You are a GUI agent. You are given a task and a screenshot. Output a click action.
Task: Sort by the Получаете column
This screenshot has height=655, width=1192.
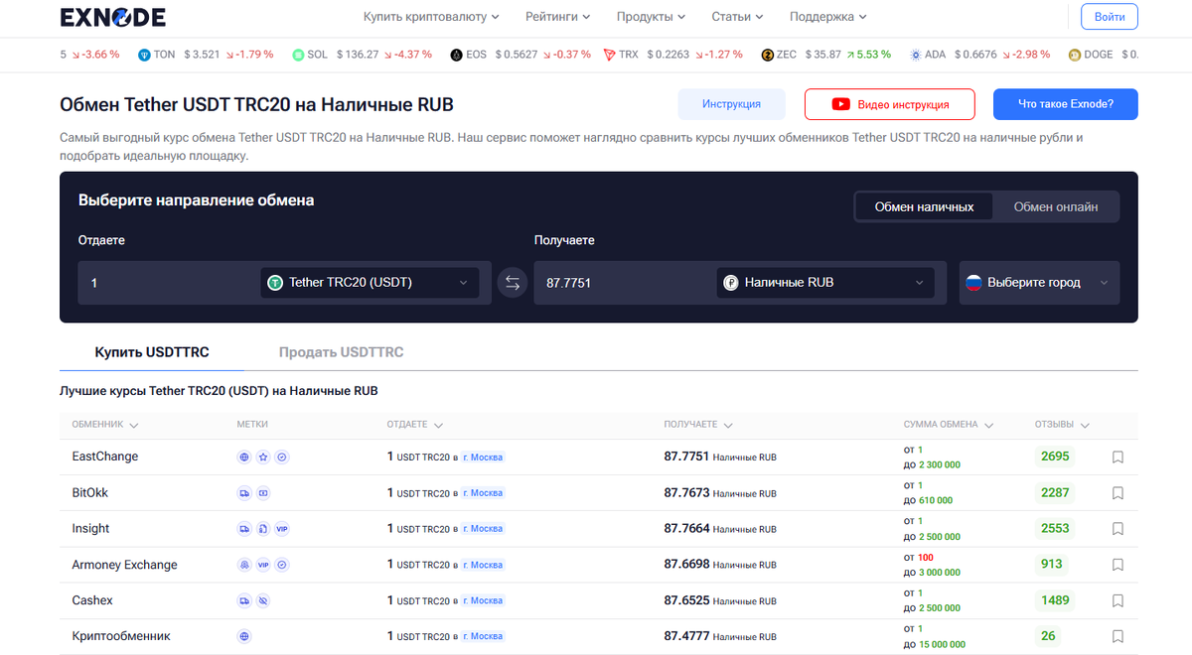pyautogui.click(x=698, y=425)
